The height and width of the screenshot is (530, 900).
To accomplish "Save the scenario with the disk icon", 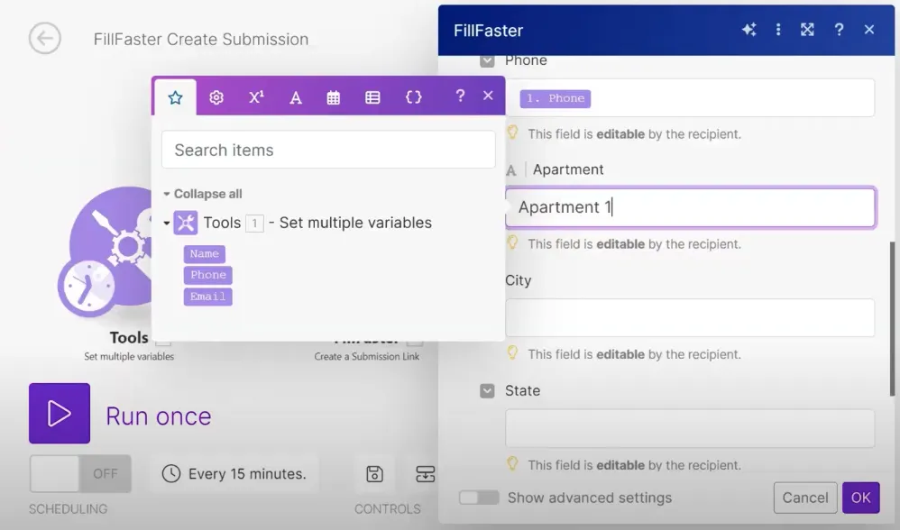I will click(375, 474).
